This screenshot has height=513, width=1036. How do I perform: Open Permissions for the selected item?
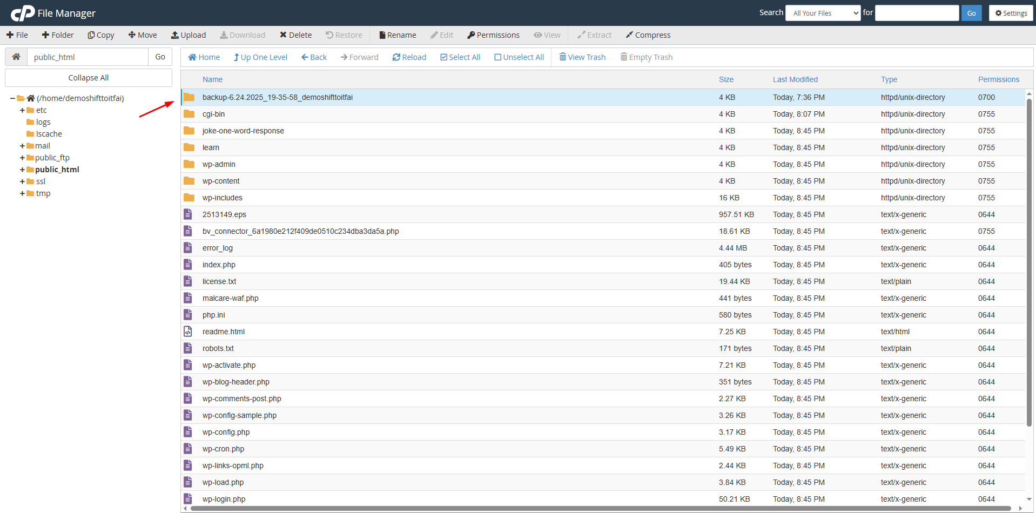coord(493,35)
